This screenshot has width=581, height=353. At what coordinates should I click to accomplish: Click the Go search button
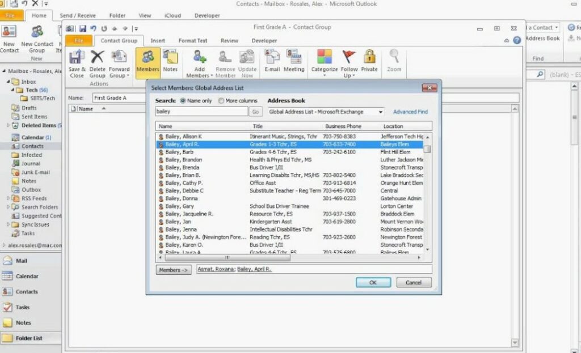pos(256,112)
